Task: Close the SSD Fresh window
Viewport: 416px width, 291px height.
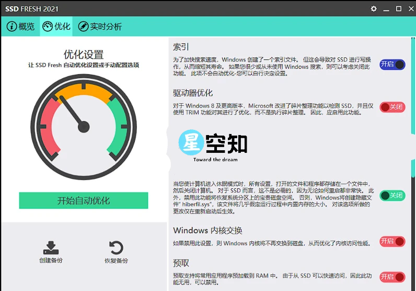Action: coord(411,9)
